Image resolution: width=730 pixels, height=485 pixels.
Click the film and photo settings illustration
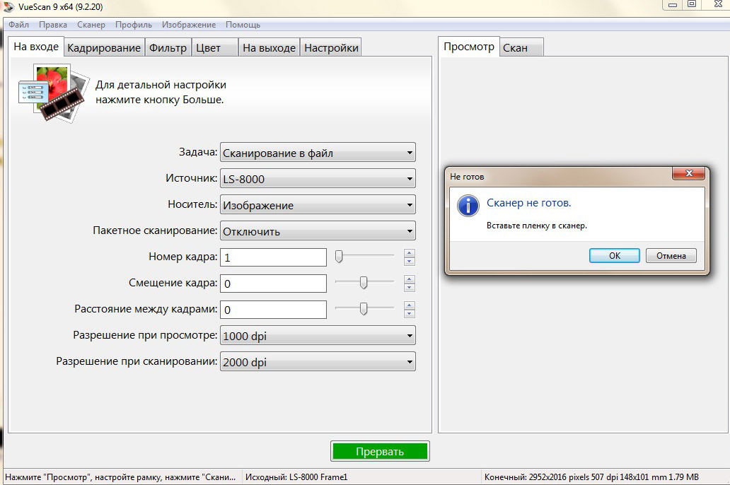[x=53, y=92]
